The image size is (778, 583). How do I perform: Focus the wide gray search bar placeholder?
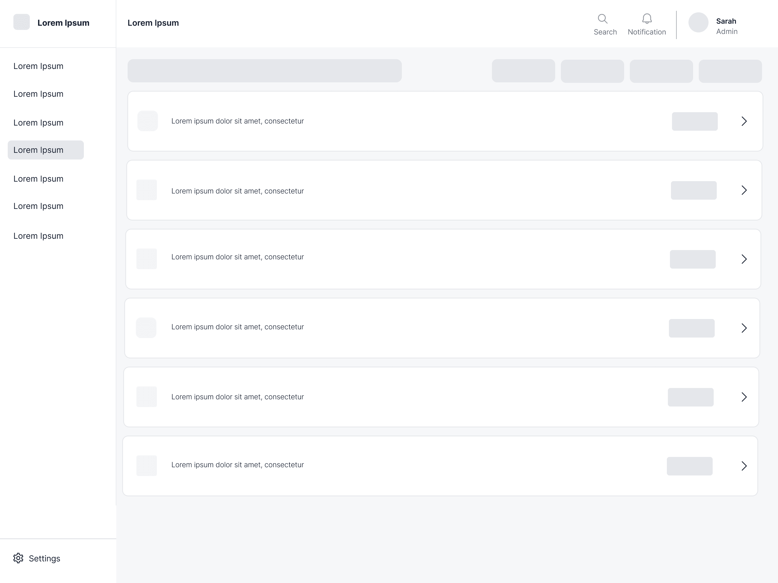[x=264, y=71]
